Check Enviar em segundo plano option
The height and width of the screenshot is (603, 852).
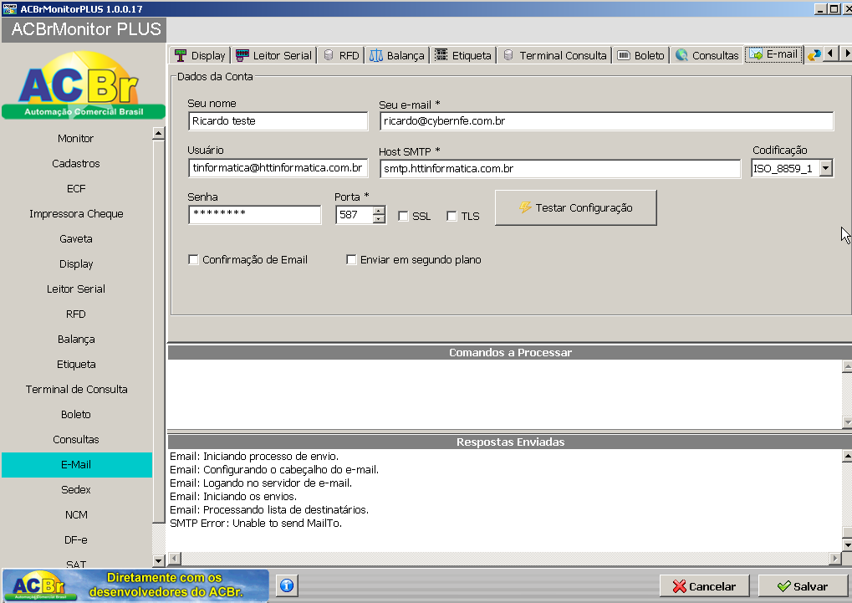point(351,260)
